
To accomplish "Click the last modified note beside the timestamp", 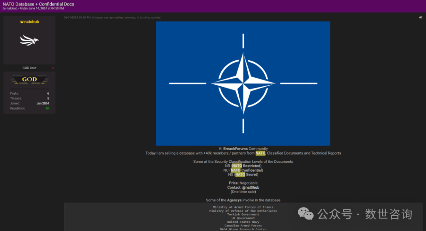I will (127, 18).
